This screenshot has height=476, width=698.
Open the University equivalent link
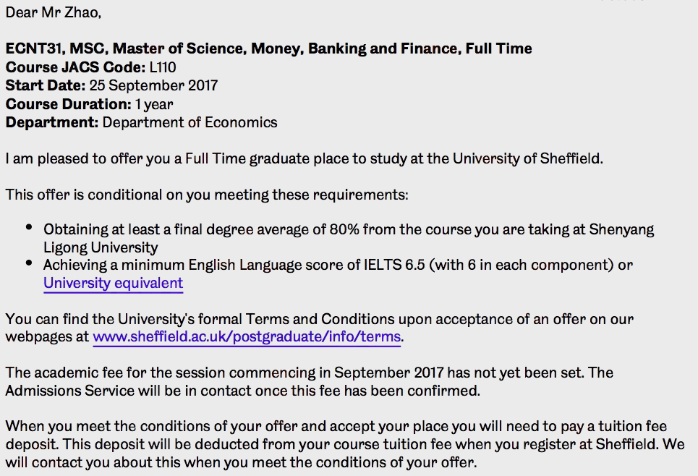(x=113, y=283)
